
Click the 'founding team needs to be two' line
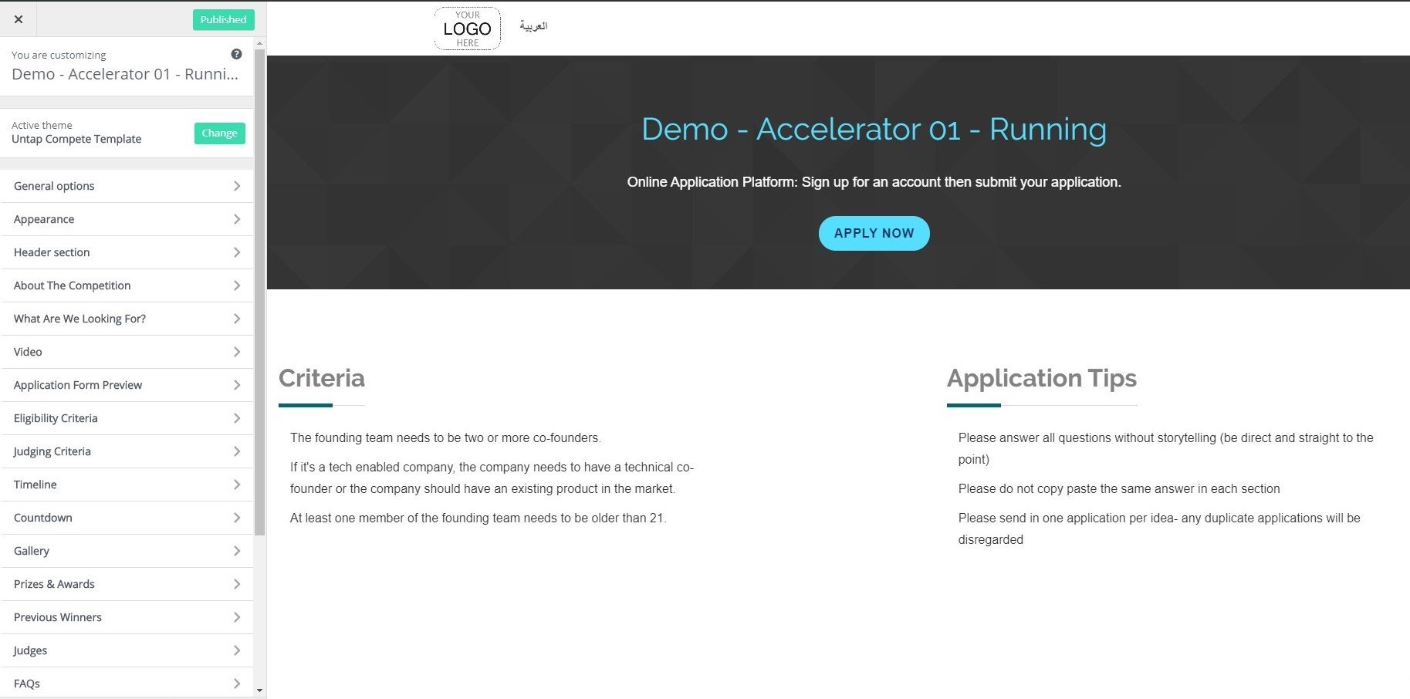pyautogui.click(x=445, y=437)
